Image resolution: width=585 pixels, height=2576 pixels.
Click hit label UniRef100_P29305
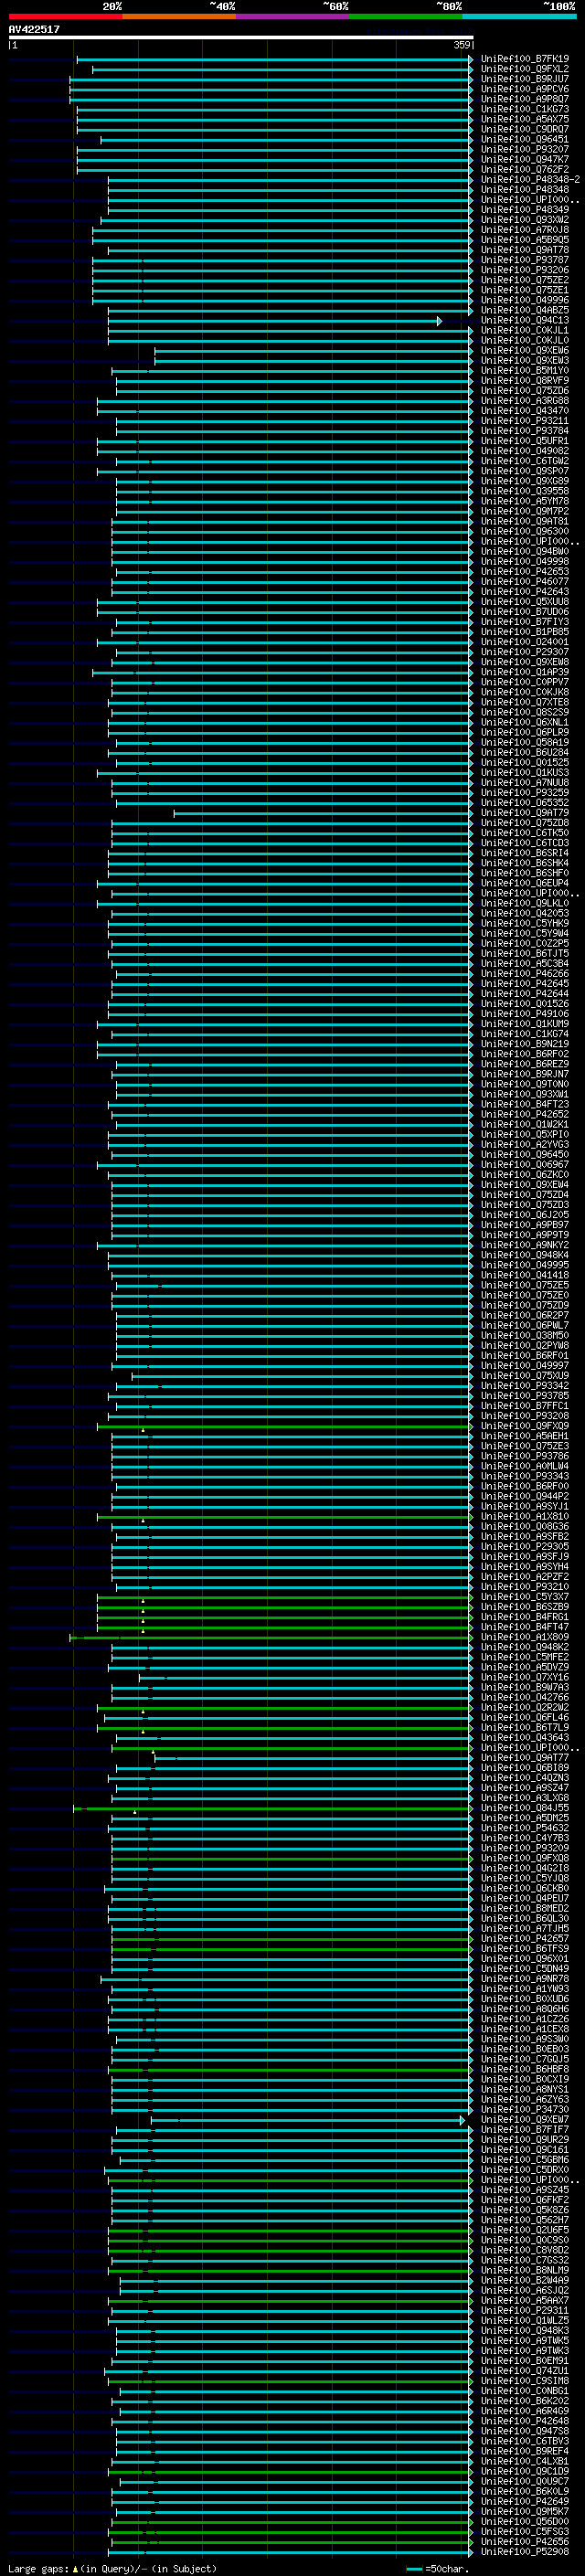[x=524, y=1546]
